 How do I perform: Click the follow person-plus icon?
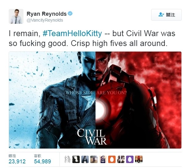coord(161,15)
